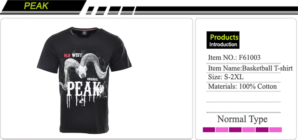
Task: Pick the first dark magenta swatch
Action: click(209, 130)
